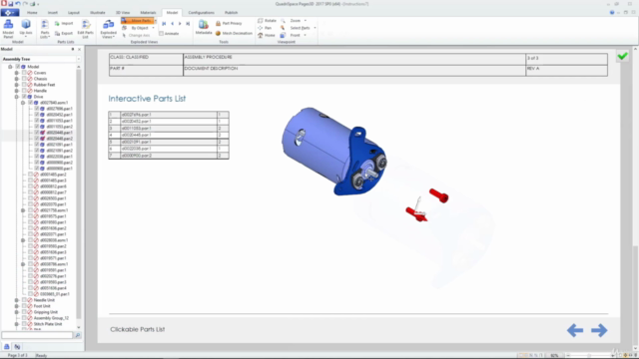This screenshot has width=639, height=359.
Task: Open the Assembly Tree dropdown
Action: 78,59
